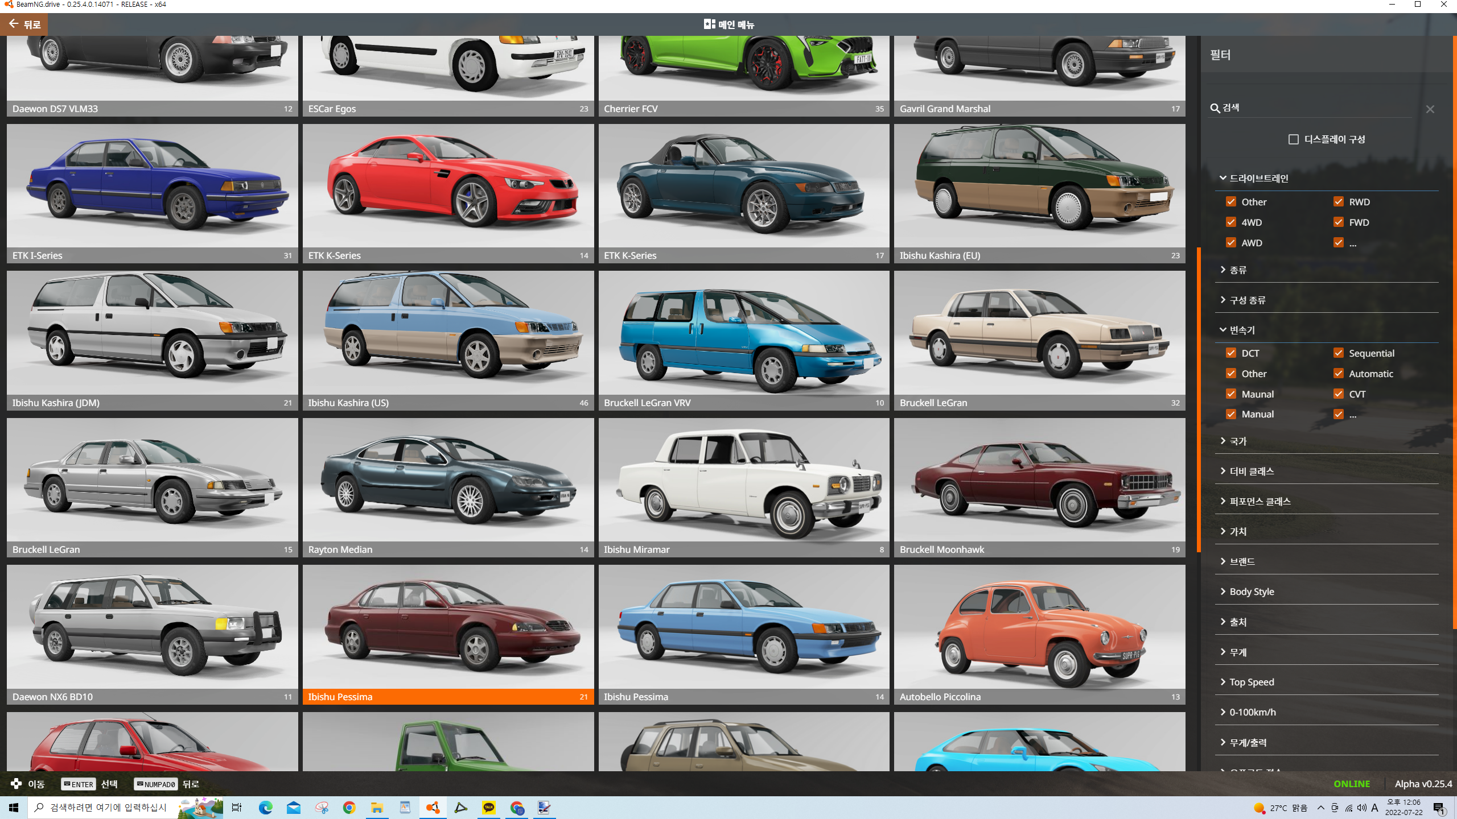
Task: Open Snipping tool scissors icon in taskbar
Action: tap(322, 808)
